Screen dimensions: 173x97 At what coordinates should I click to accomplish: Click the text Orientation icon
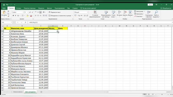point(44,12)
